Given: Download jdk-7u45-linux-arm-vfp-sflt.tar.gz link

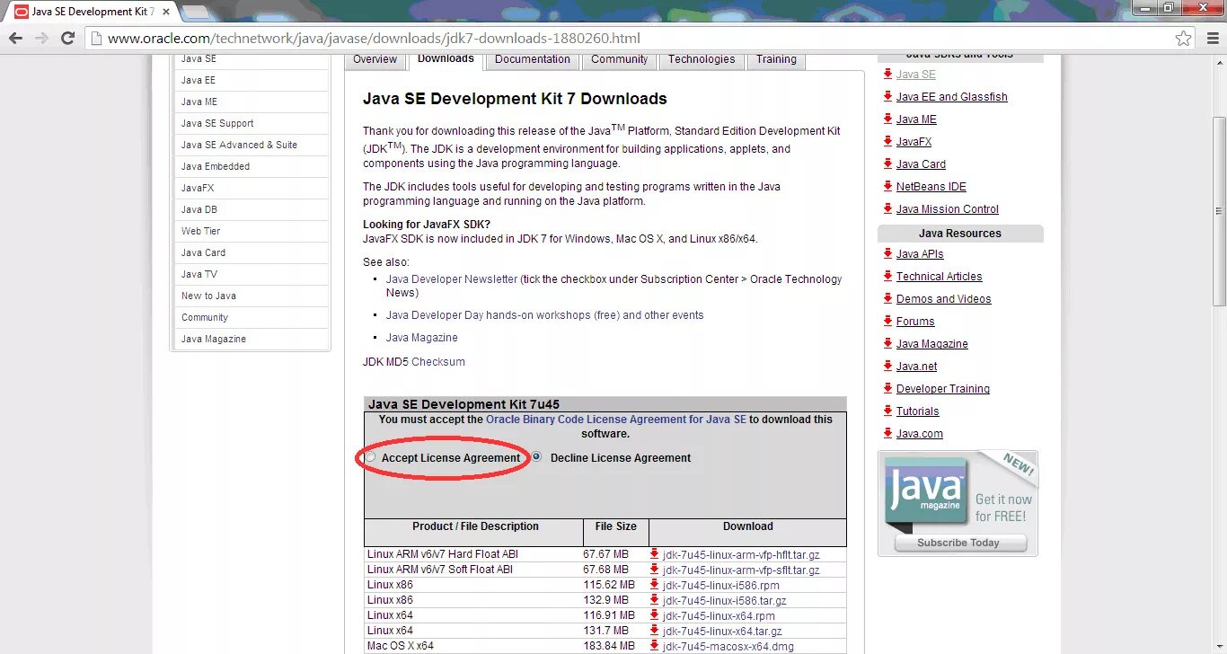Looking at the screenshot, I should click(x=741, y=570).
